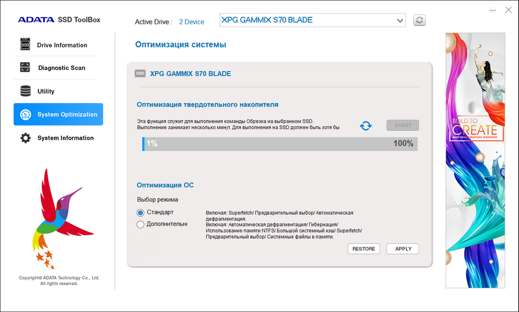Click the ADATA SSD ToolBox logo
The height and width of the screenshot is (312, 519).
59,20
